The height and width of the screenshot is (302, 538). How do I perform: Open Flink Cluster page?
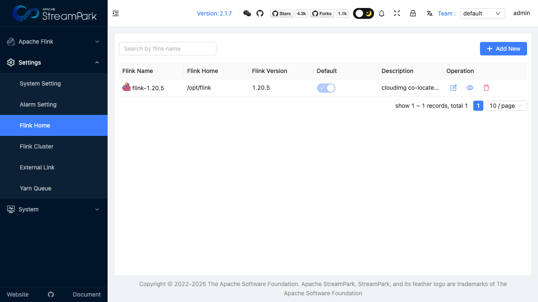tap(54, 146)
